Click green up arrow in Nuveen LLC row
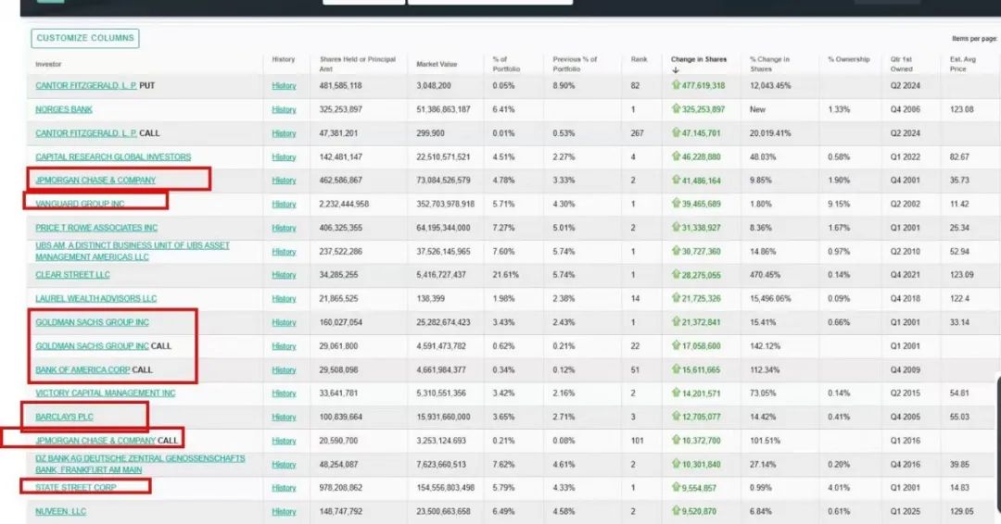1001x524 pixels. pos(677,511)
